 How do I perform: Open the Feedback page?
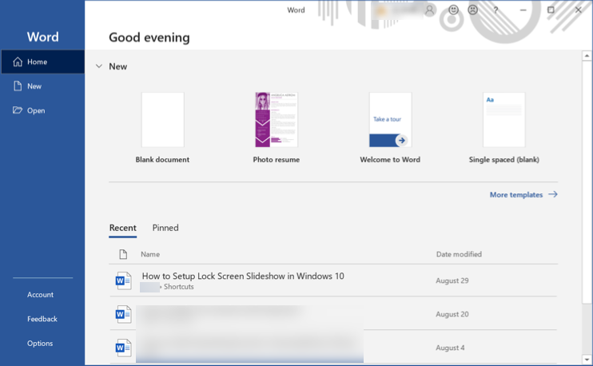[x=42, y=319]
